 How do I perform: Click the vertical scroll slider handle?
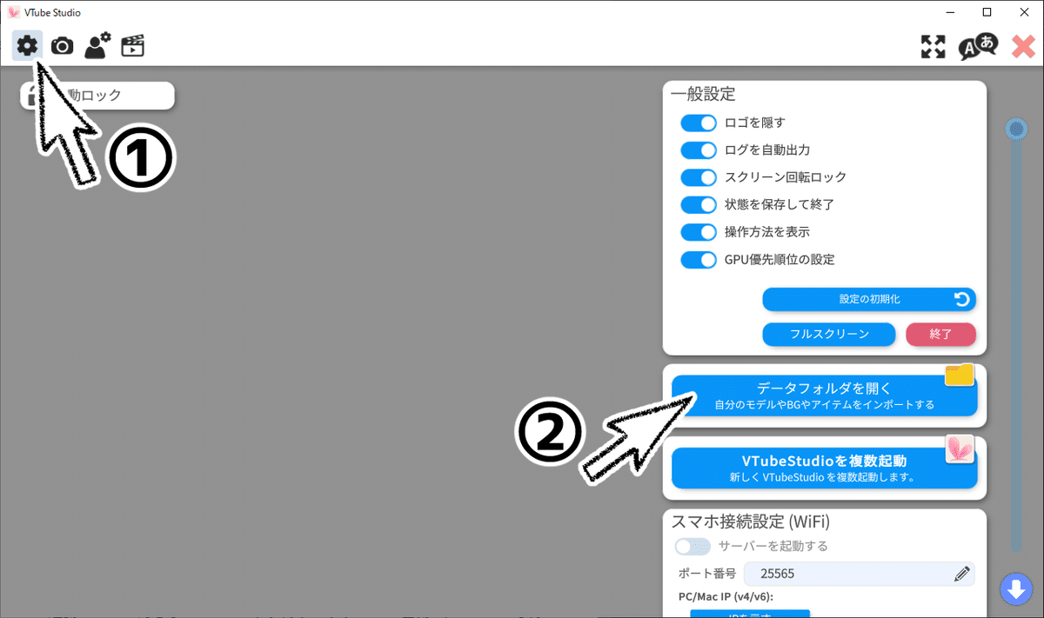(x=1015, y=130)
